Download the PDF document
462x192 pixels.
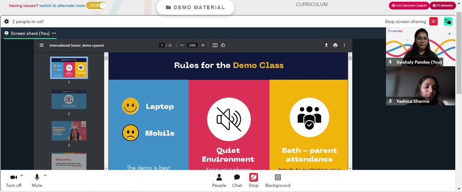coord(326,45)
